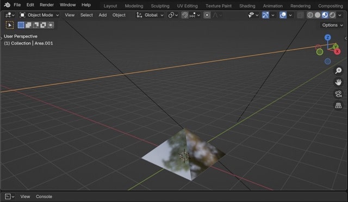Open the File menu
348x202 pixels.
[17, 5]
